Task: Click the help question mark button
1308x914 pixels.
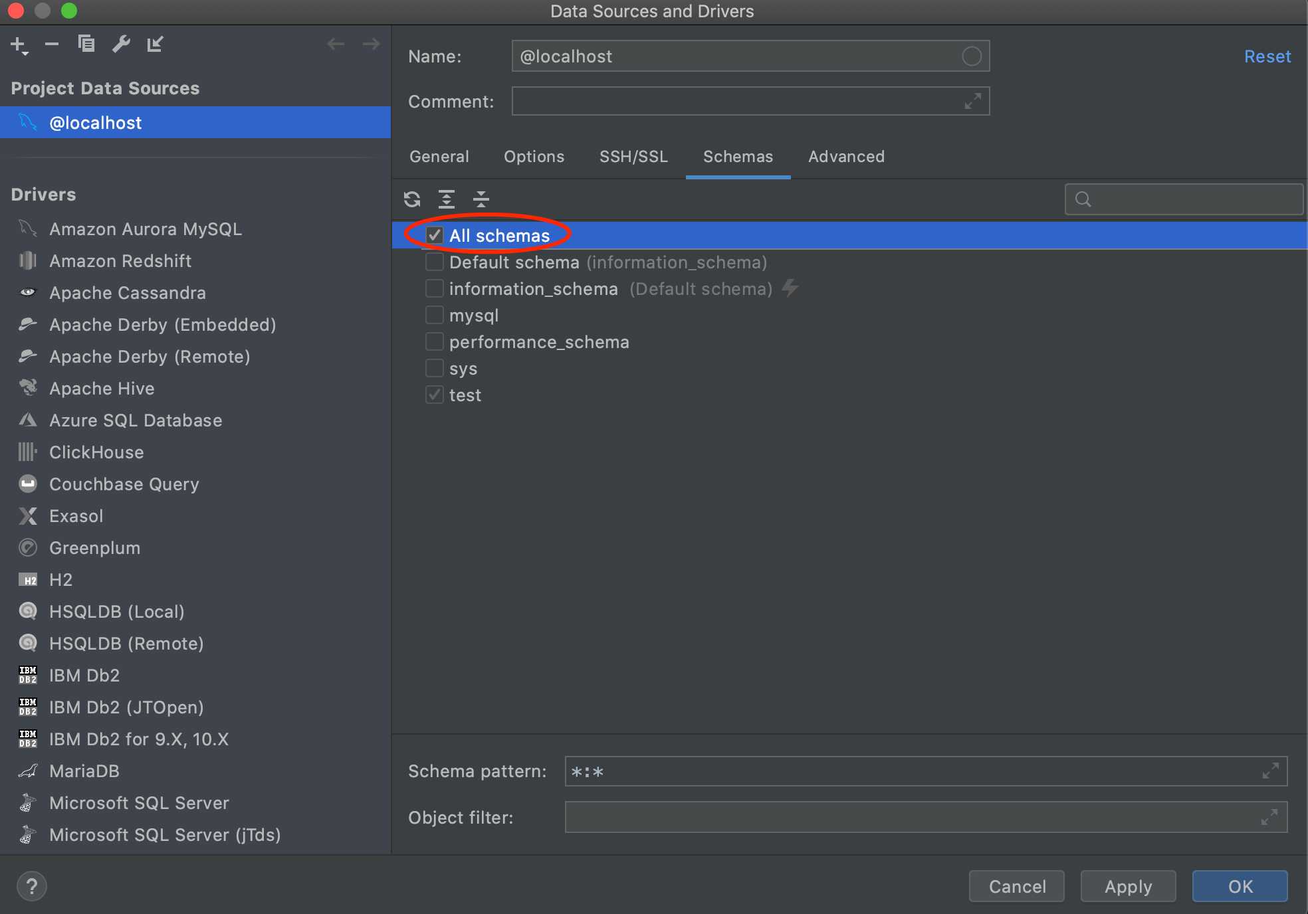Action: [31, 886]
